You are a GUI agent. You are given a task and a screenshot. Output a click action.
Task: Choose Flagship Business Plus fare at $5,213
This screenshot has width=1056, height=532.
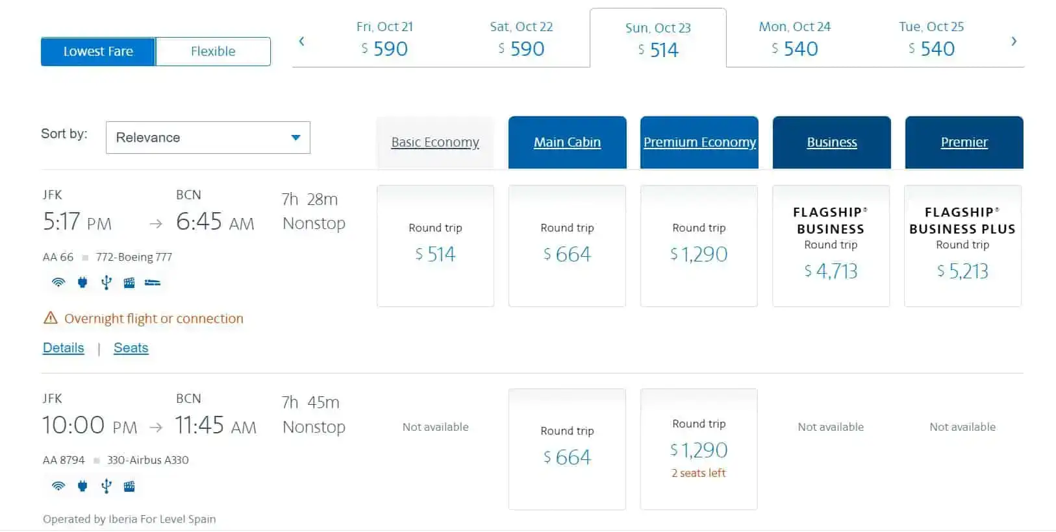962,246
